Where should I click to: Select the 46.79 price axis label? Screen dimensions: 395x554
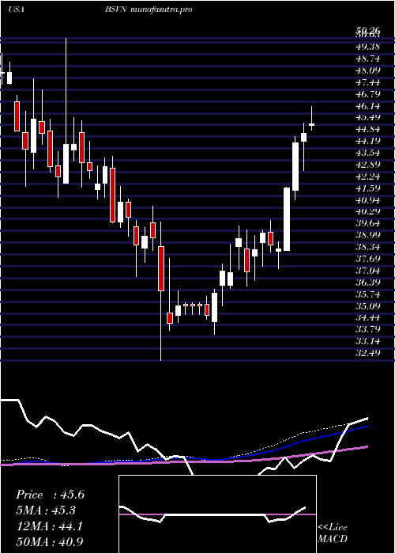click(x=368, y=94)
